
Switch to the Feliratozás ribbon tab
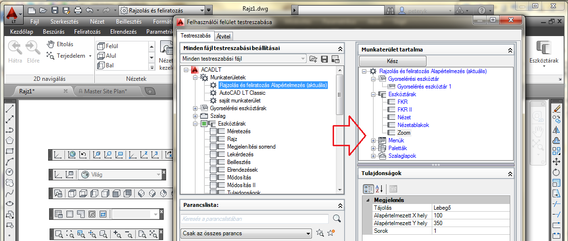click(x=87, y=32)
